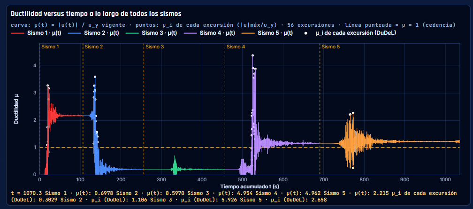Click the 'Ductilidad μ' y-axis label

pyautogui.click(x=16, y=109)
